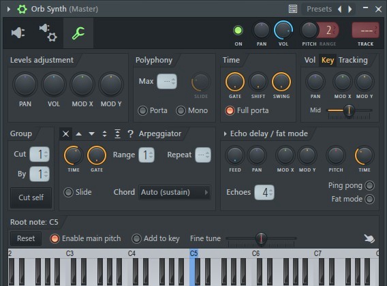Enable Fat mode option

tap(369, 199)
